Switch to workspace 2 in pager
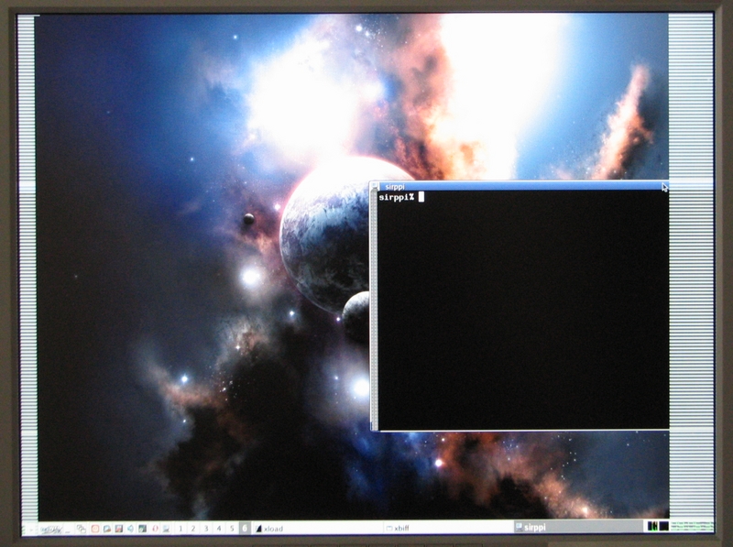 tap(193, 529)
